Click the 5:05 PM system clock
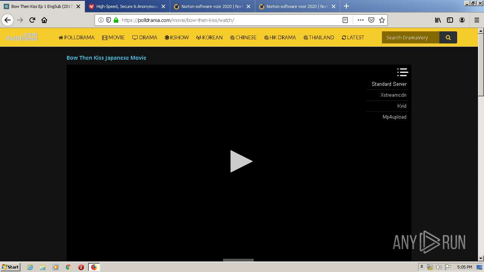 click(464, 267)
